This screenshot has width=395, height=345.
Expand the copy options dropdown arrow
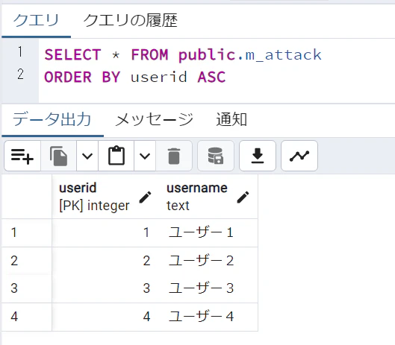click(x=87, y=156)
